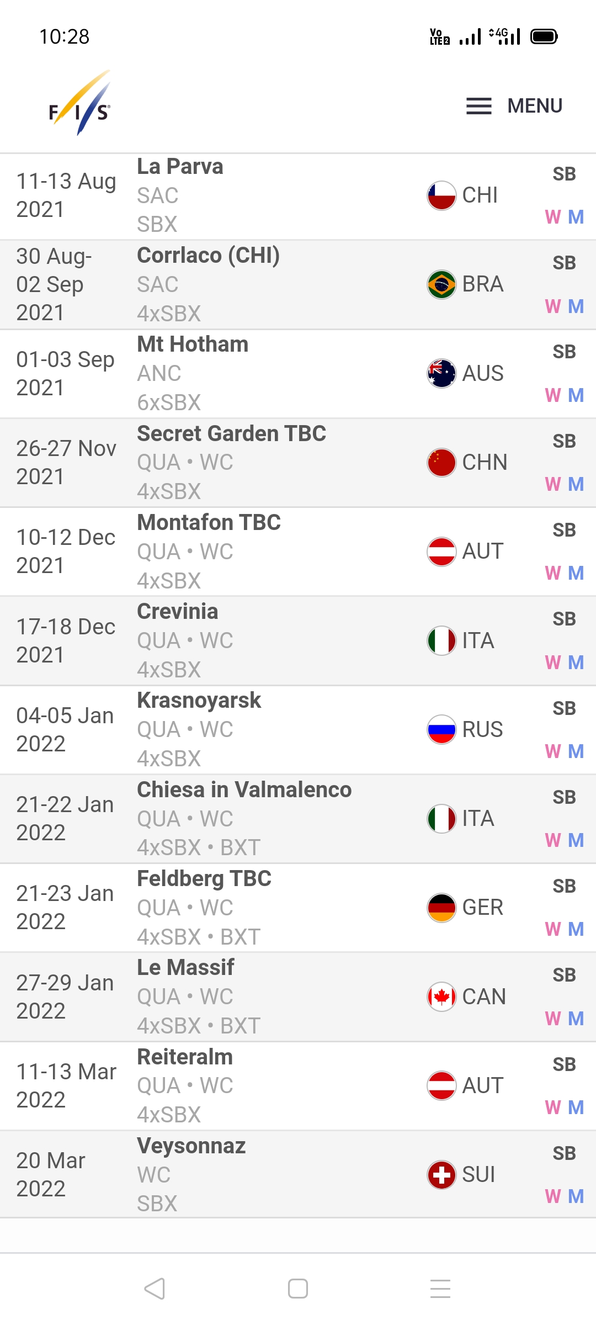Open Chiesa in Valmalenco event
The image size is (596, 1325).
pos(244,789)
